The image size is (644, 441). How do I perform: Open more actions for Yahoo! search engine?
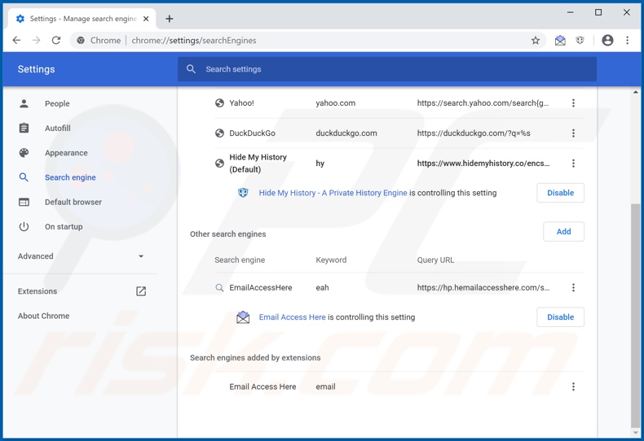coord(573,103)
